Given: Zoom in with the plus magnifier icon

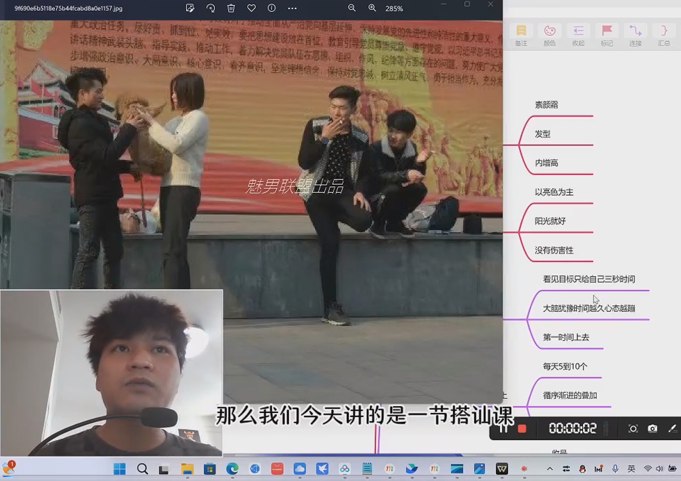Looking at the screenshot, I should point(372,9).
